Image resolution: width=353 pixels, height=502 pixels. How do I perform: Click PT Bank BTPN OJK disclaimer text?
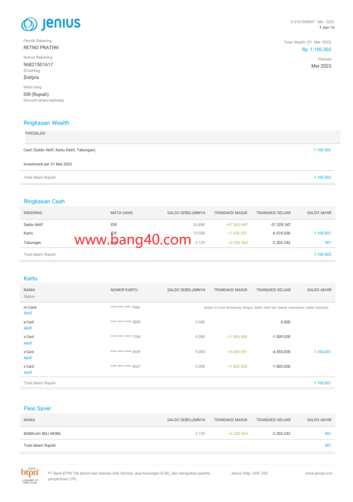coord(129,476)
